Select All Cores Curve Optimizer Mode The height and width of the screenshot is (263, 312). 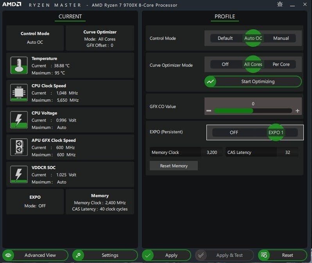pos(253,64)
